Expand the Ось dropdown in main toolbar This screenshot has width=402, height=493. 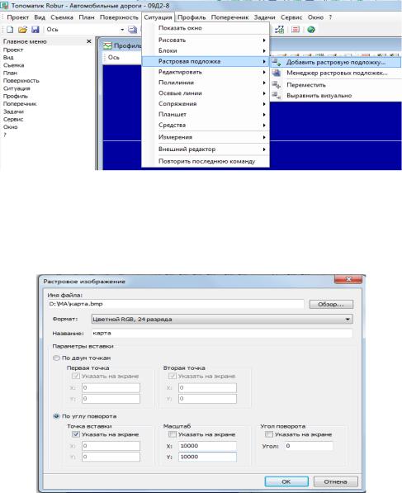pyautogui.click(x=122, y=30)
